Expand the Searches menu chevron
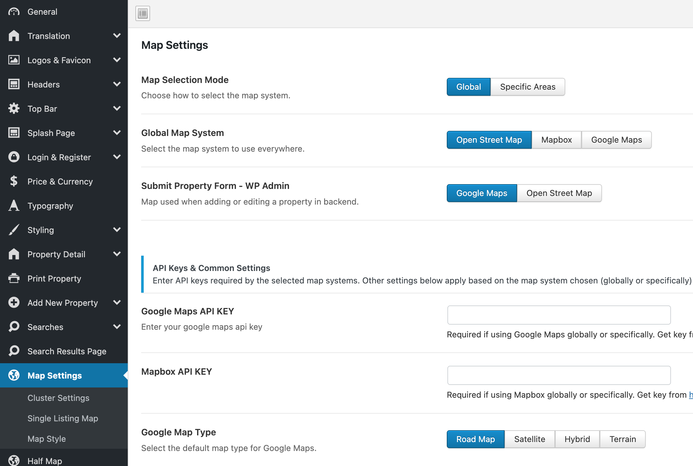693x466 pixels. [x=117, y=327]
